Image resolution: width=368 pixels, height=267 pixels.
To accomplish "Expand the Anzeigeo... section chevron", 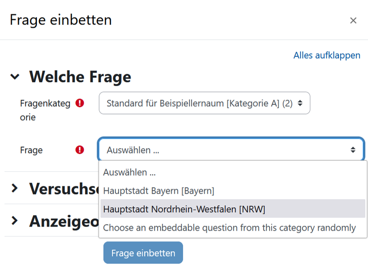I will tap(15, 220).
